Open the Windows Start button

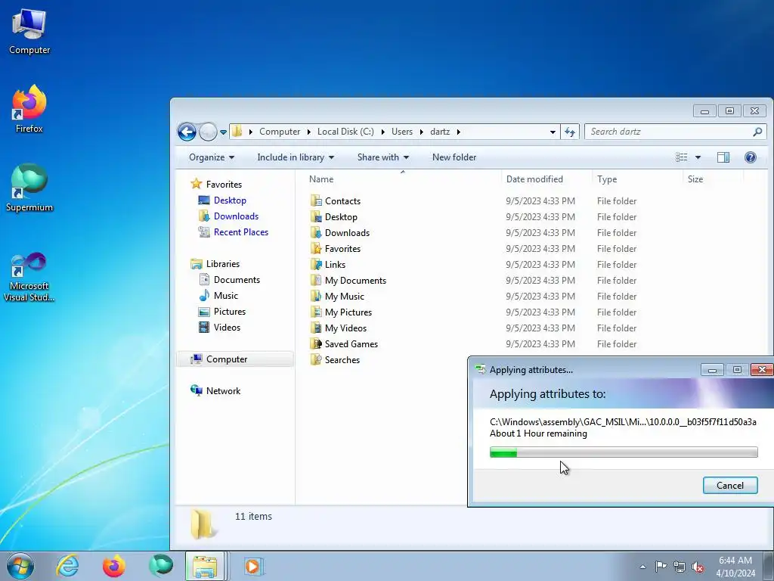[x=20, y=566]
